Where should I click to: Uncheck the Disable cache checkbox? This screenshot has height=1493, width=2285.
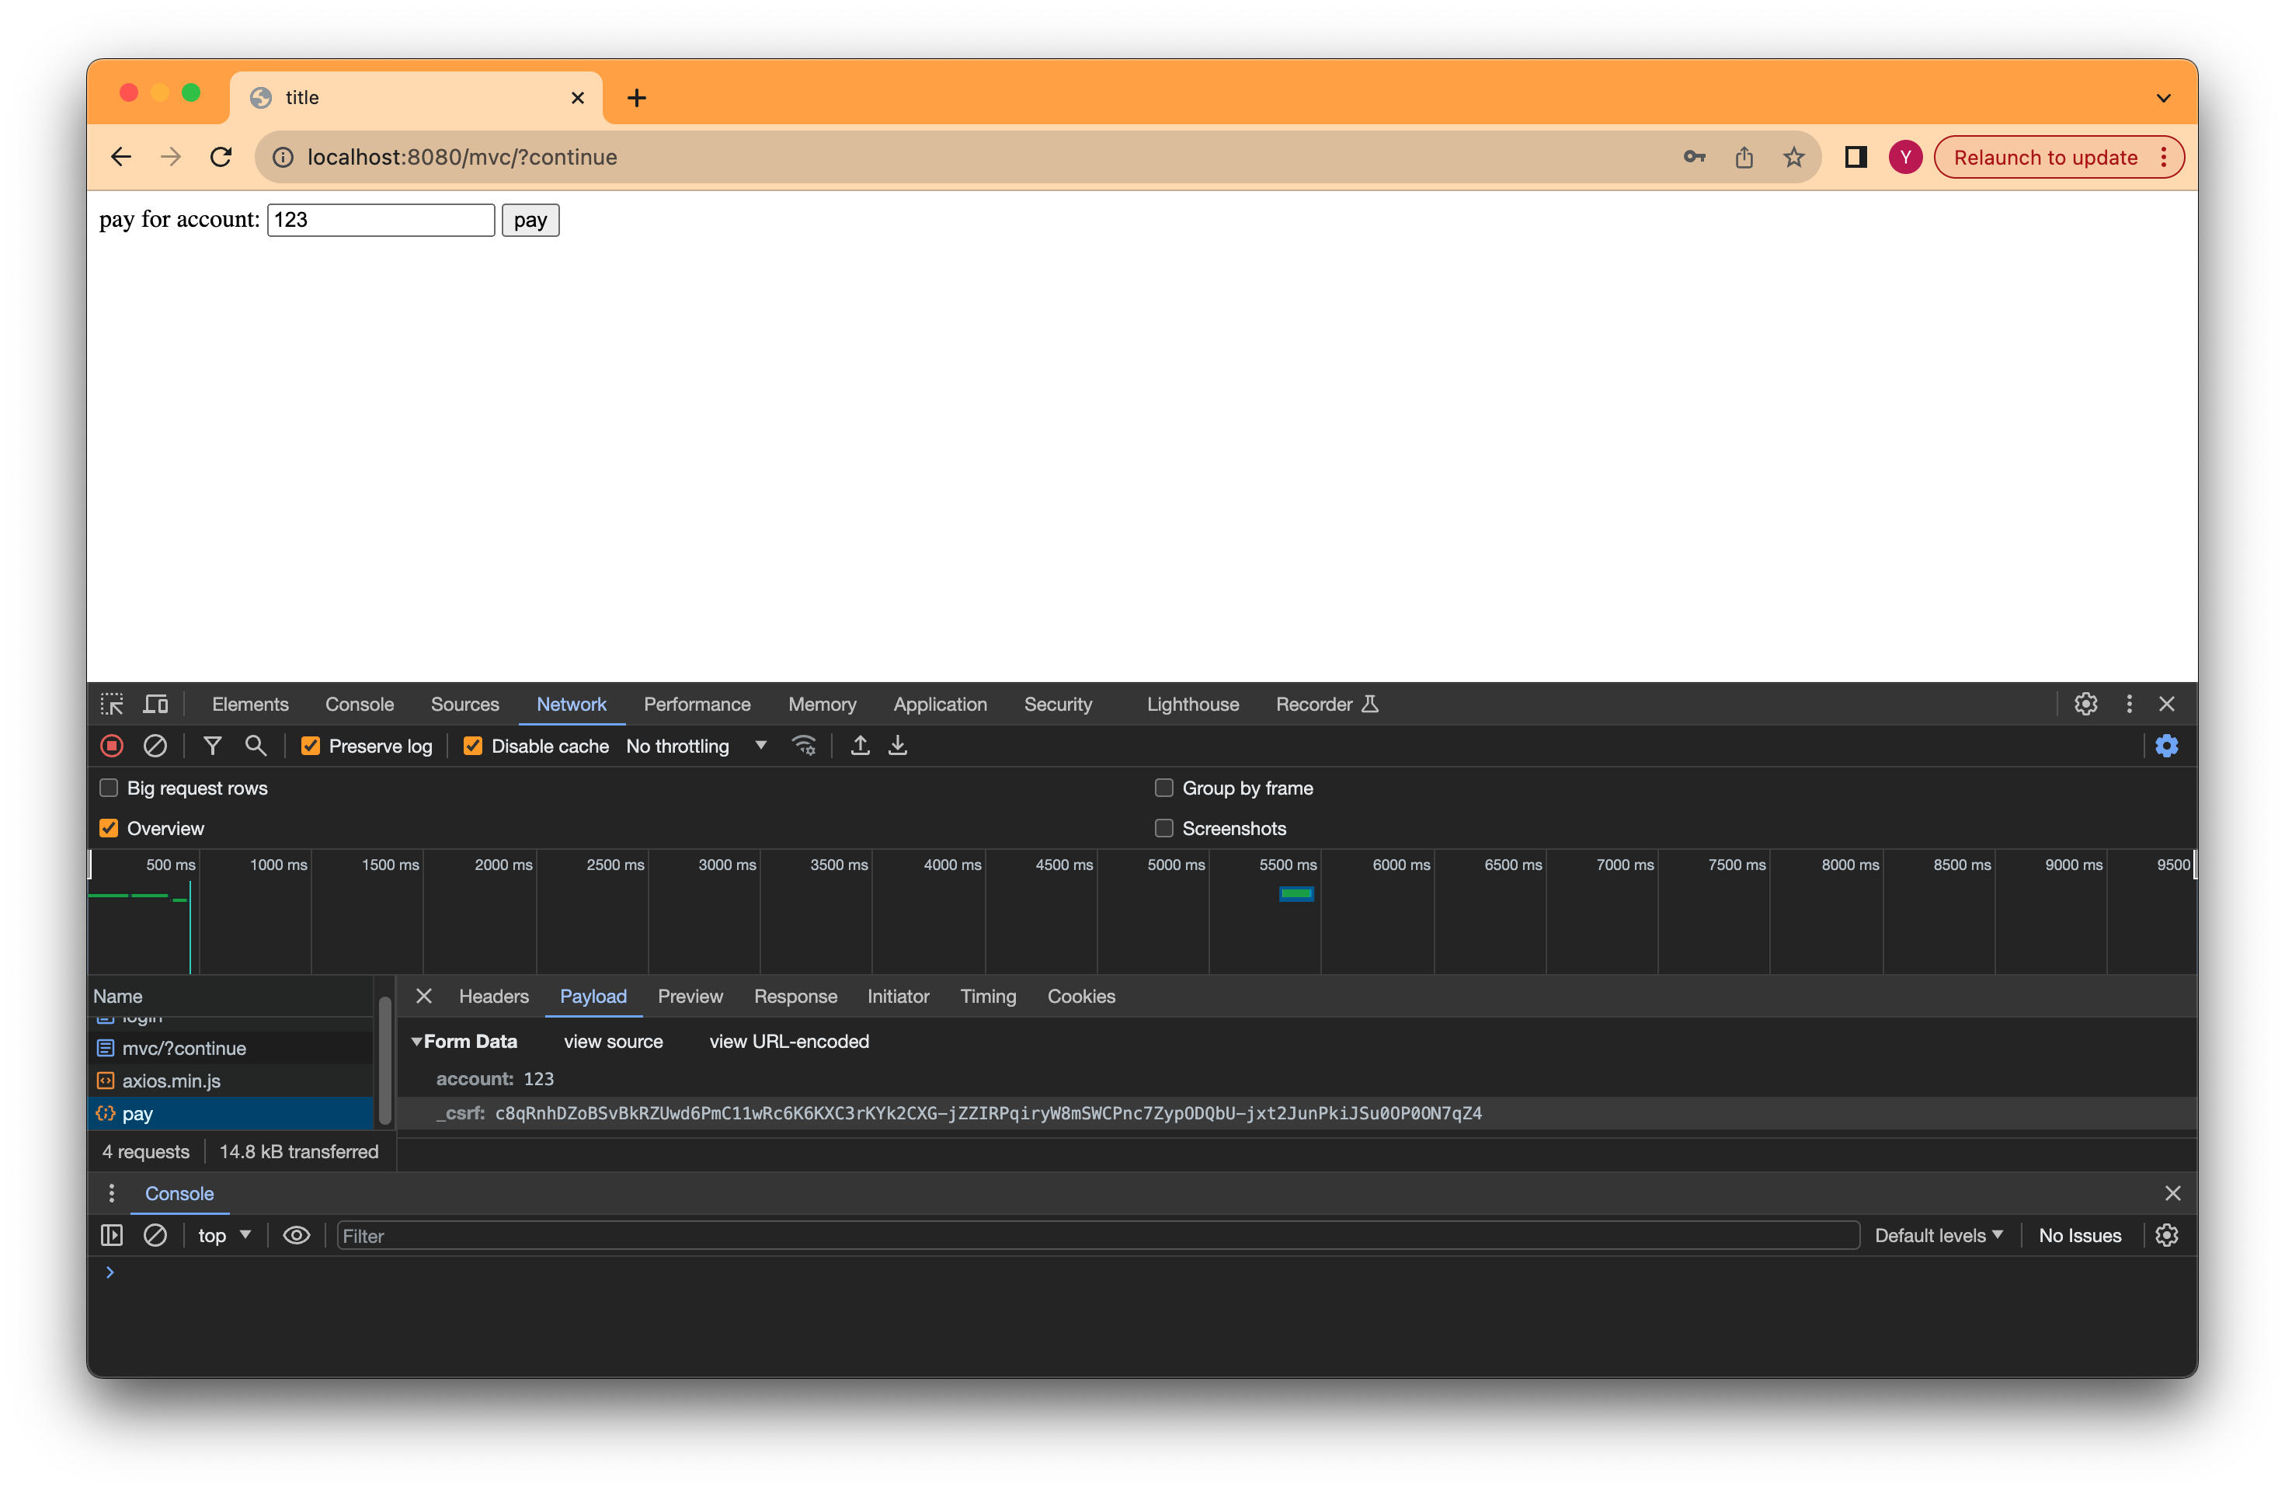pyautogui.click(x=472, y=746)
